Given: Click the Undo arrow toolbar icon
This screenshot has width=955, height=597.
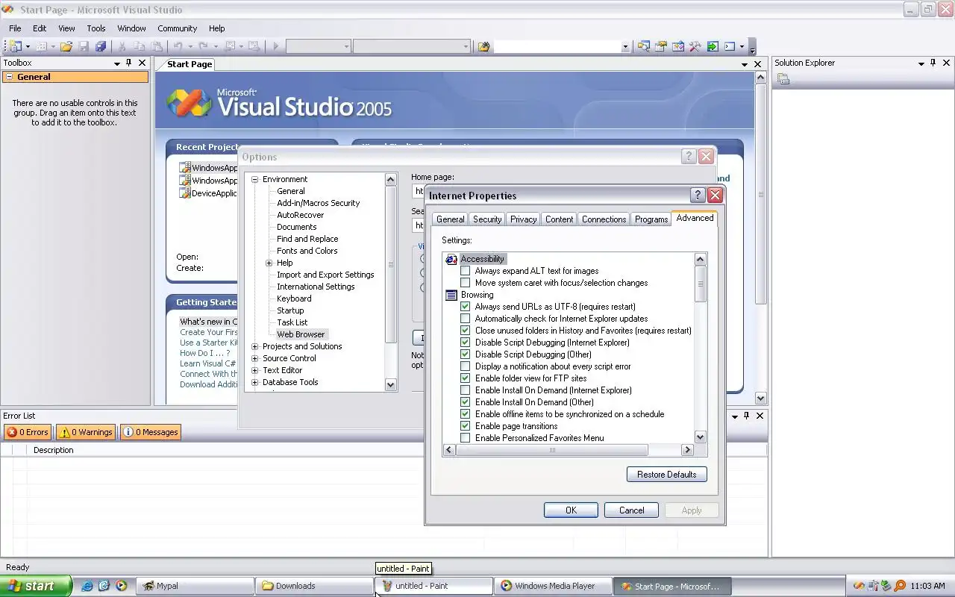Looking at the screenshot, I should [x=178, y=46].
